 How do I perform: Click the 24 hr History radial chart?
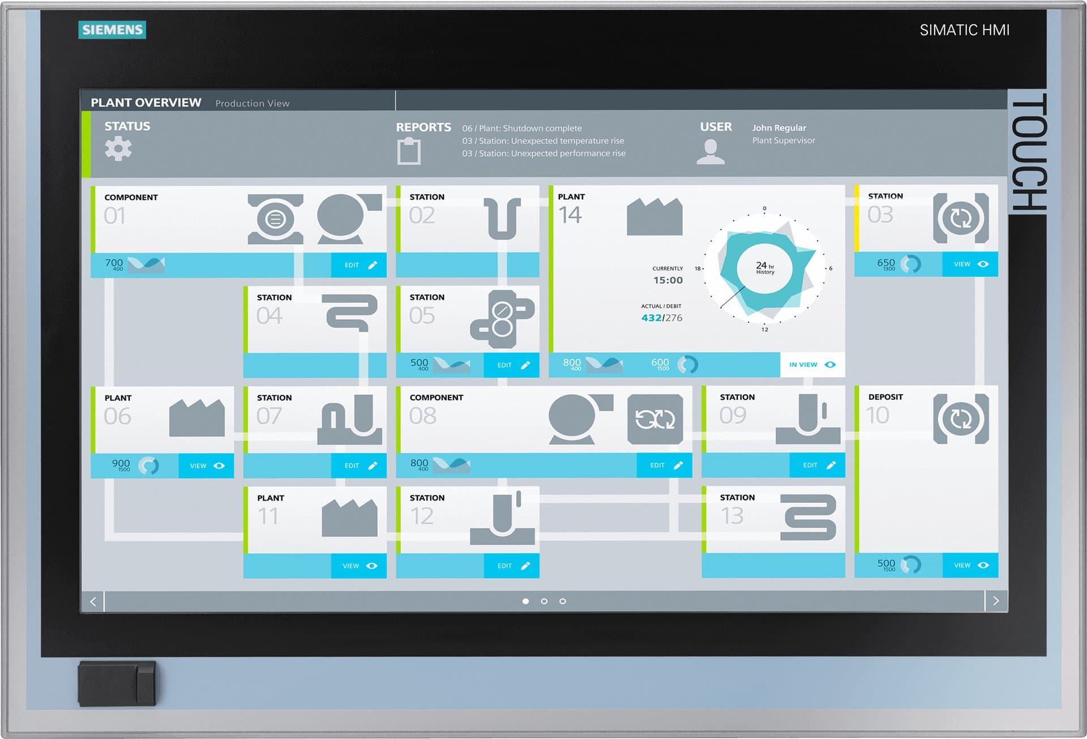(764, 268)
